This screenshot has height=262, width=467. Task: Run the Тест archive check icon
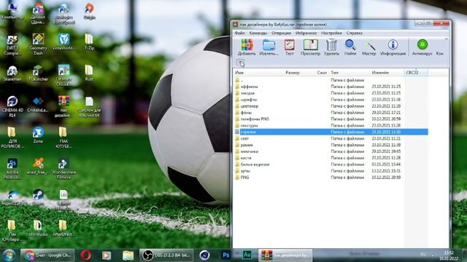coord(289,47)
